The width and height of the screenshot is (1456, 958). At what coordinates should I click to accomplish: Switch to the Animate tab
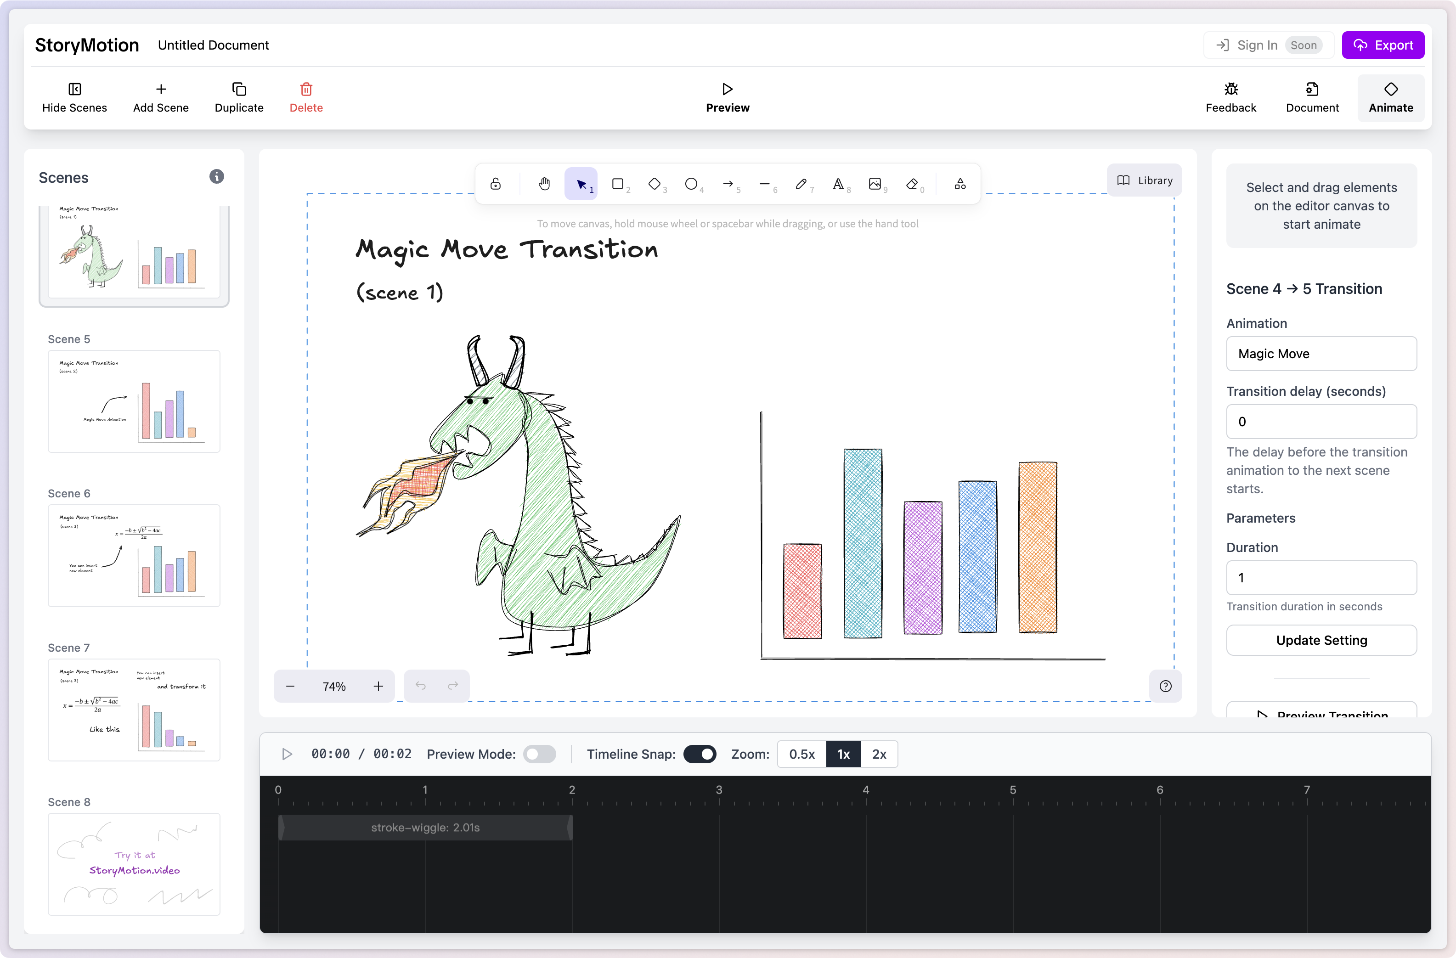(1390, 98)
